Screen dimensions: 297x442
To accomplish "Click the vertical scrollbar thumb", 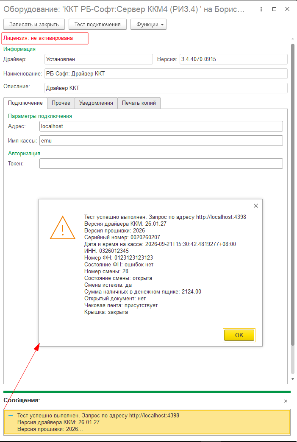I will click(x=293, y=195).
